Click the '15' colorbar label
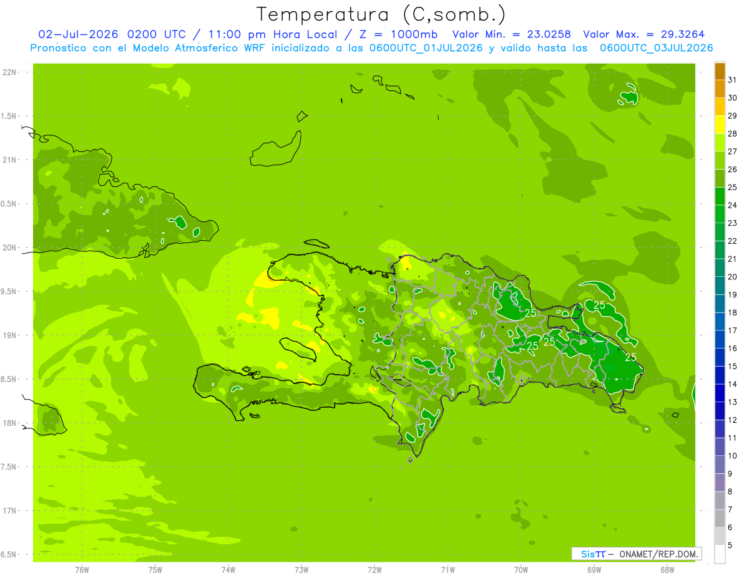Viewport: 749px width, 578px height. [733, 367]
